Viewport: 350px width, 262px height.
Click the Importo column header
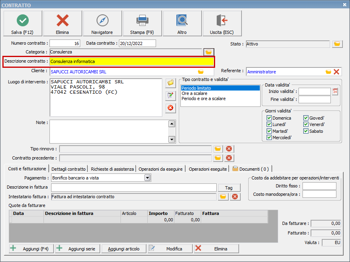(x=160, y=213)
